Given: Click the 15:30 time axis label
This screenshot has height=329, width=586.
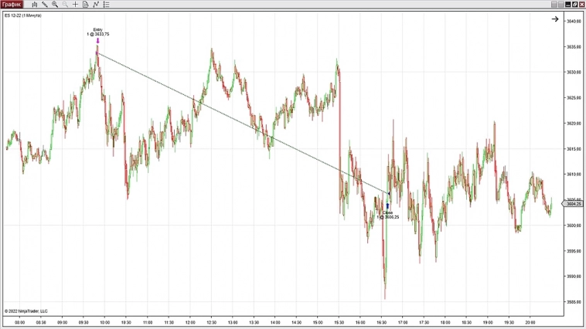Looking at the screenshot, I should 339,322.
